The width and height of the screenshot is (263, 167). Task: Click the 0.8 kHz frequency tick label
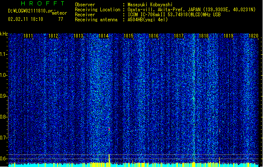(x=3, y=117)
